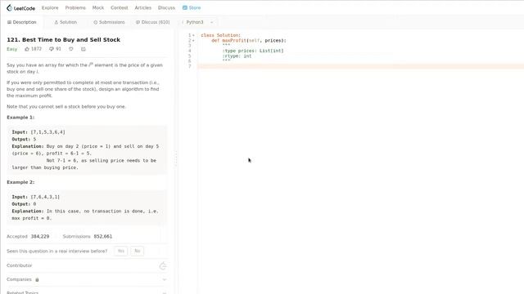The width and height of the screenshot is (524, 294).
Task: Click the def maxProfit code line
Action: [249, 40]
